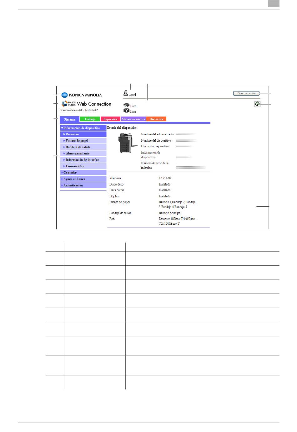This screenshot has width=297, height=432.
Task: Click the PageScope Web Connection logo
Action: click(x=87, y=104)
